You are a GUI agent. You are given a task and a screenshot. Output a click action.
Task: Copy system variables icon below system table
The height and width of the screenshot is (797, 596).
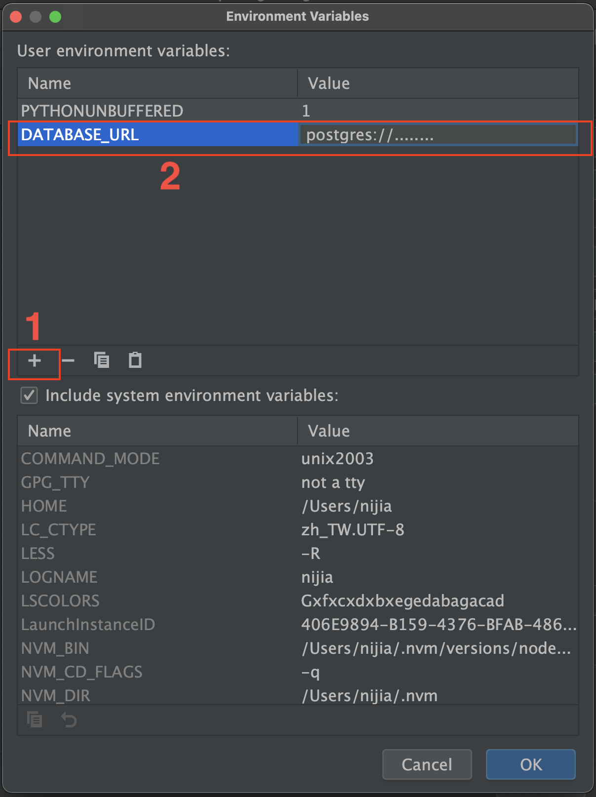[x=35, y=720]
